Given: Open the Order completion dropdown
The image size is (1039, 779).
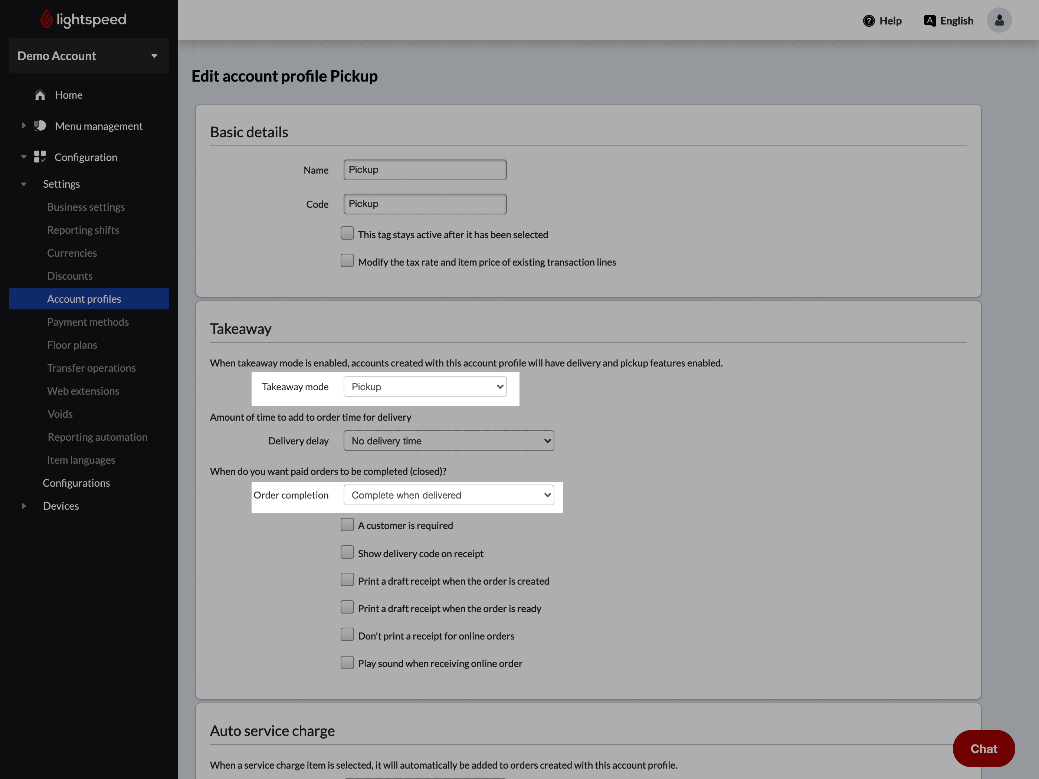Looking at the screenshot, I should (449, 495).
